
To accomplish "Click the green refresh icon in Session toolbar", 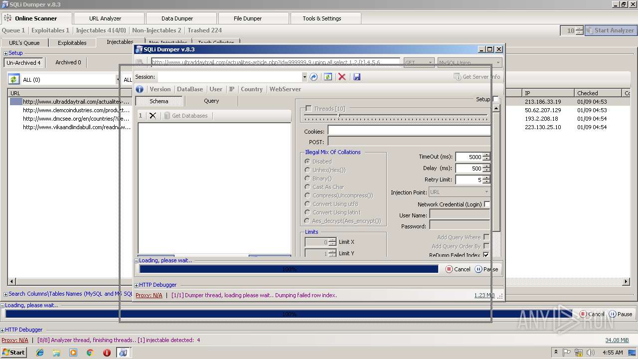I will [327, 77].
